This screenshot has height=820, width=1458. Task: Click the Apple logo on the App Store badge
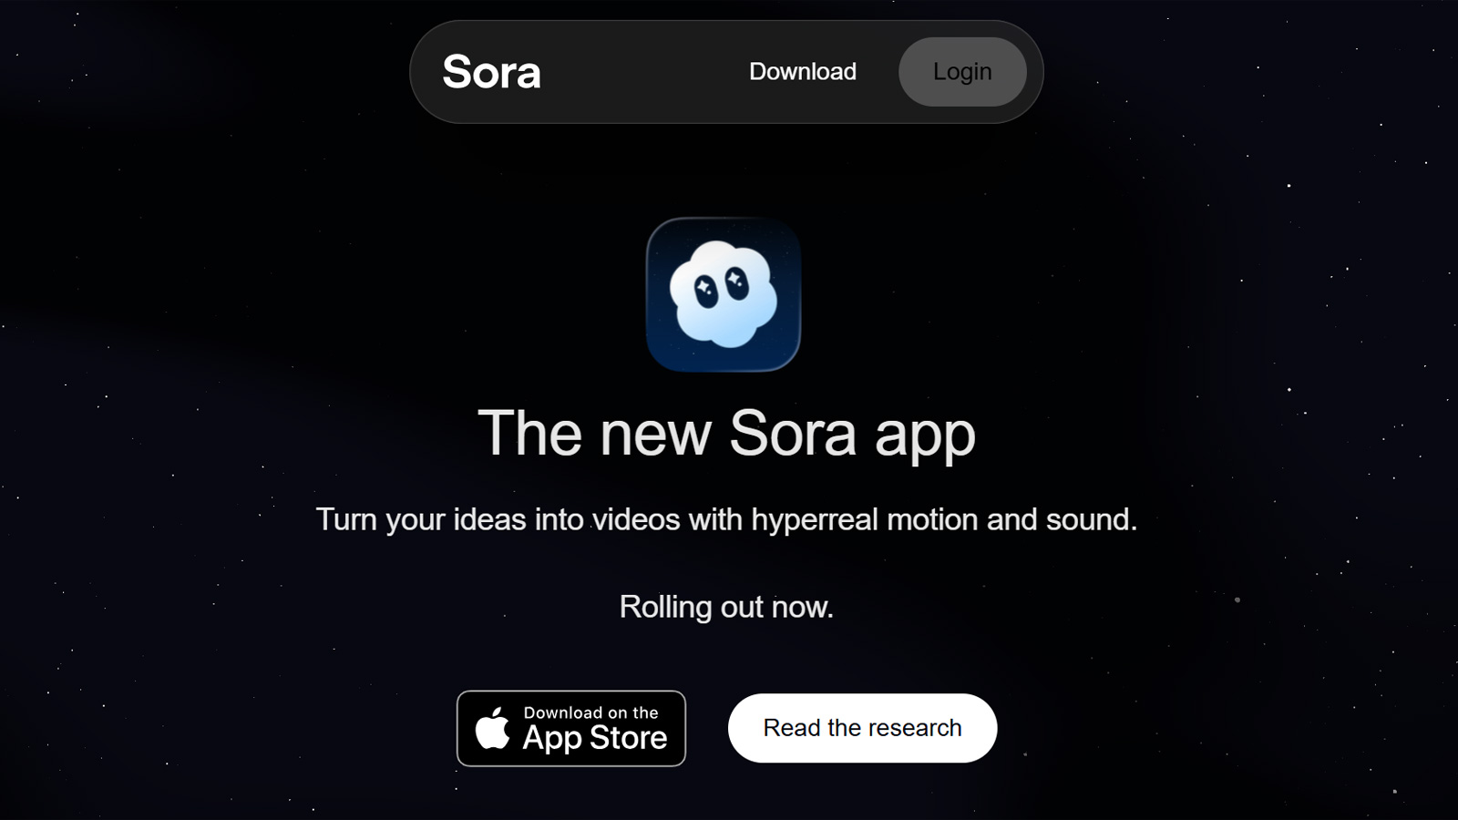pos(493,728)
